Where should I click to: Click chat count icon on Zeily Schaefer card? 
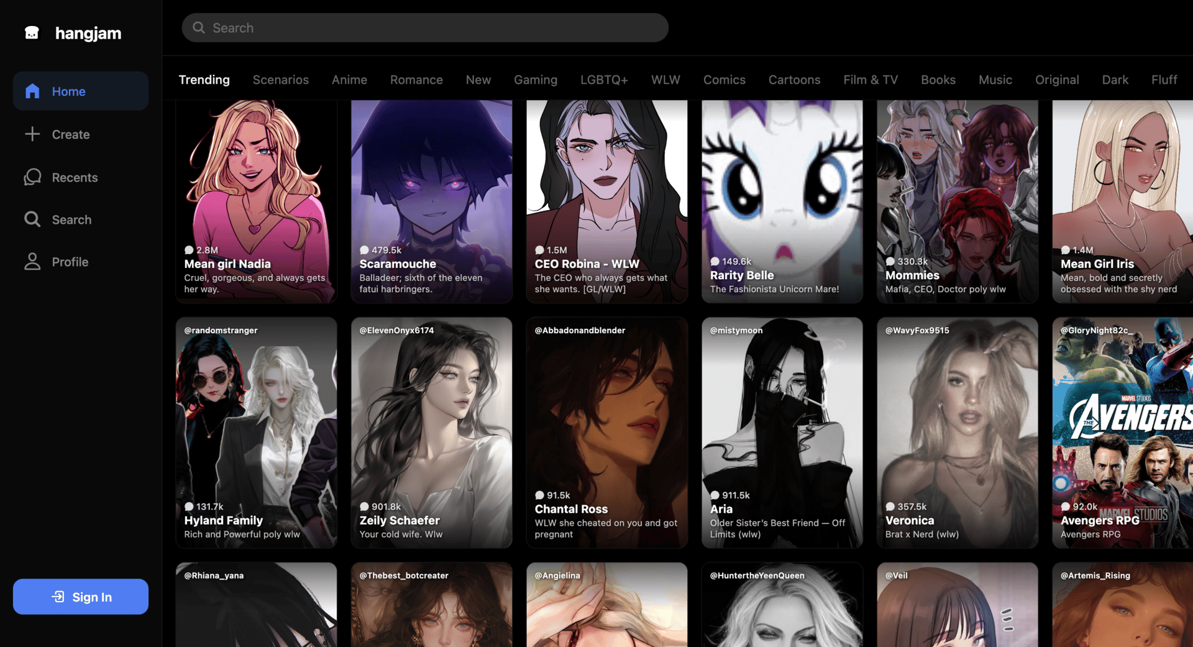coord(364,507)
